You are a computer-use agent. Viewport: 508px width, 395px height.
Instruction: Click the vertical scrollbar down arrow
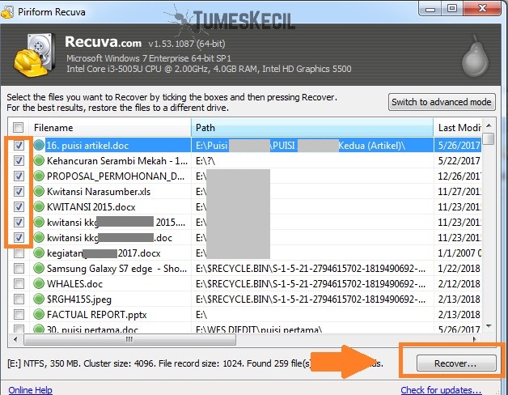click(x=489, y=326)
